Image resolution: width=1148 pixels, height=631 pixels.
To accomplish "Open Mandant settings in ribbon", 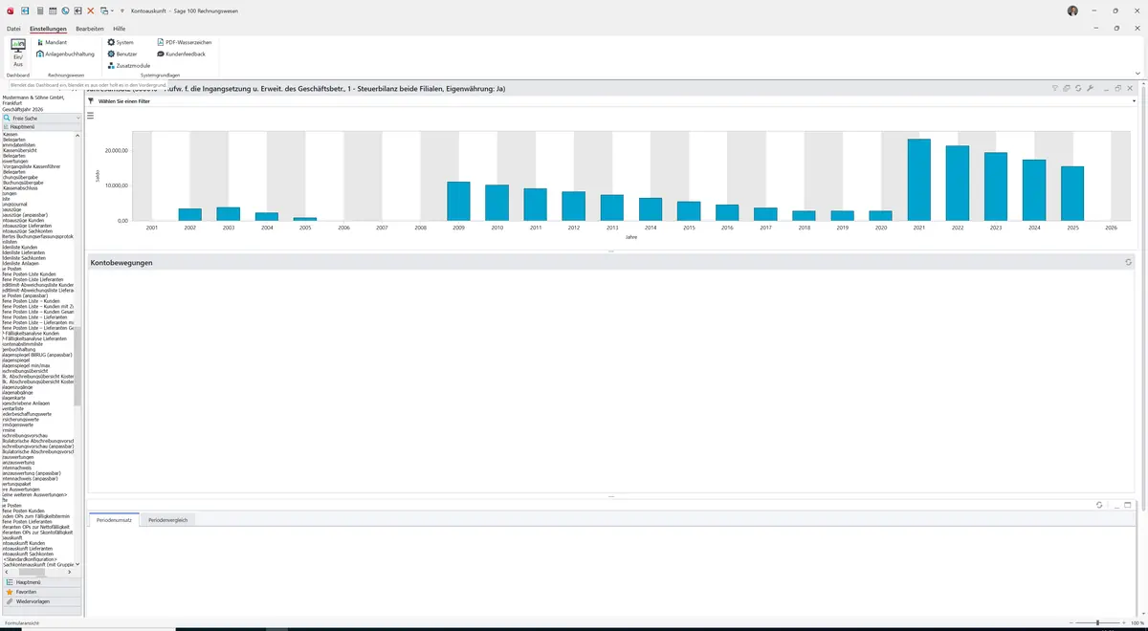I will pos(52,42).
